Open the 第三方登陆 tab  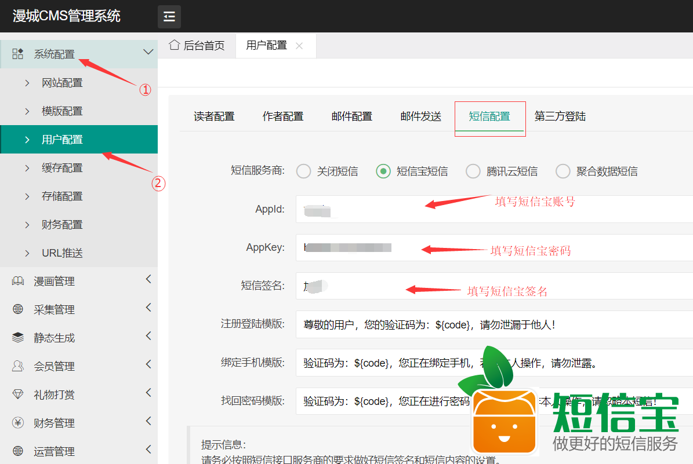click(x=560, y=116)
